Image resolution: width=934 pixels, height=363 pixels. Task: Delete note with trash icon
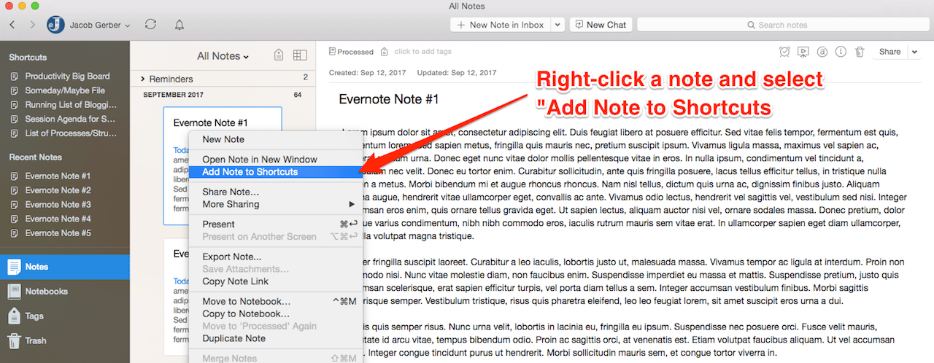pos(860,52)
